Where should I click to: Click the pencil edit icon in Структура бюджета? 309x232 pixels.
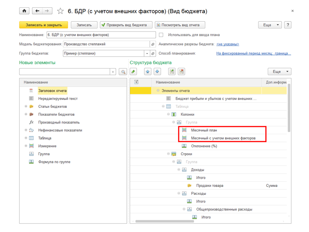133,72
